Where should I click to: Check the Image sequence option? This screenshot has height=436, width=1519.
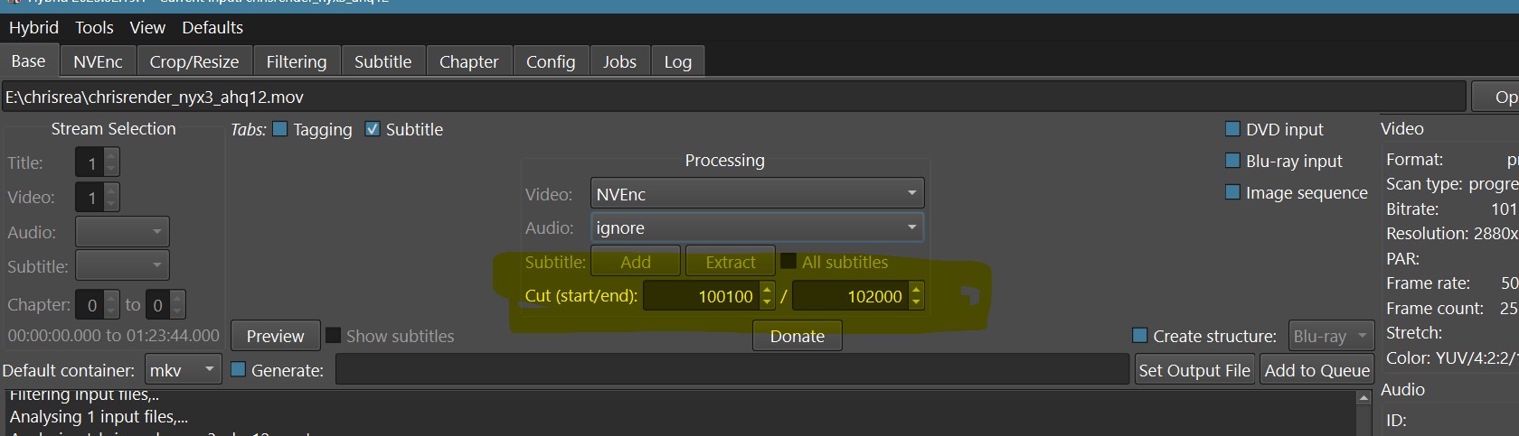pos(1232,192)
